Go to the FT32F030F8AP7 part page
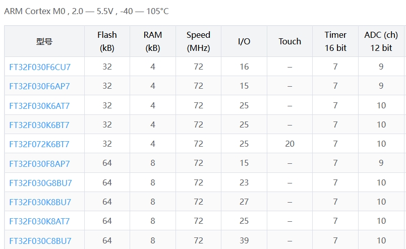406x249 pixels. click(x=39, y=164)
